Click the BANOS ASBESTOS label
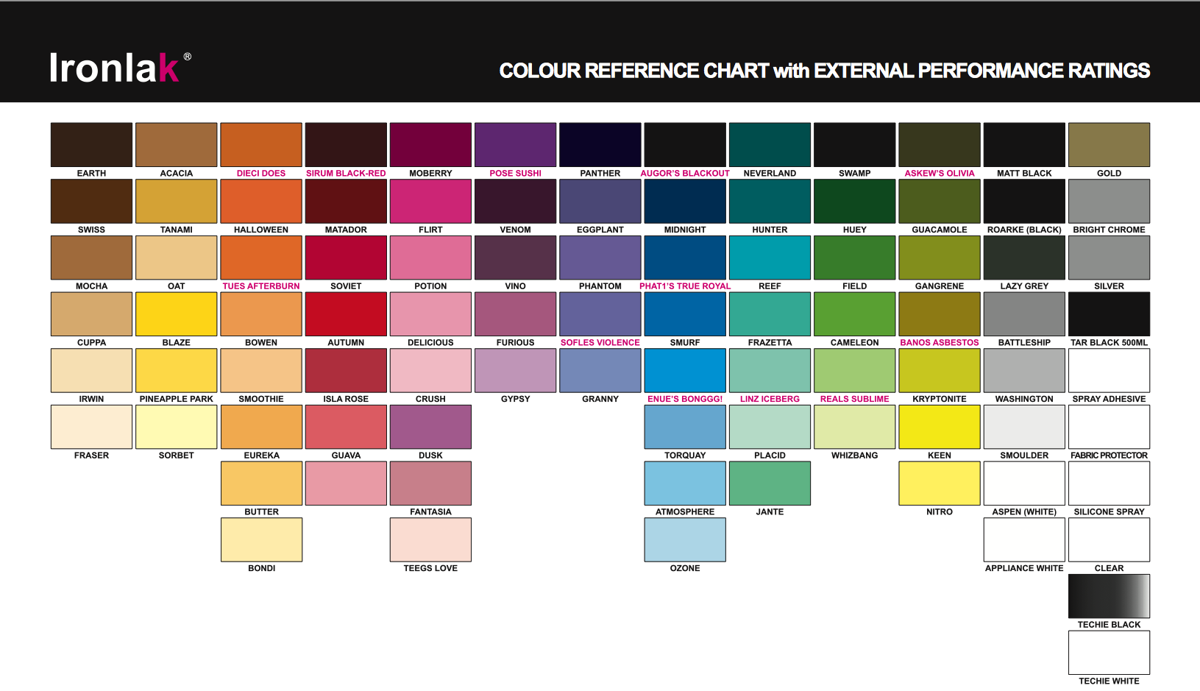Image resolution: width=1200 pixels, height=691 pixels. [x=940, y=343]
